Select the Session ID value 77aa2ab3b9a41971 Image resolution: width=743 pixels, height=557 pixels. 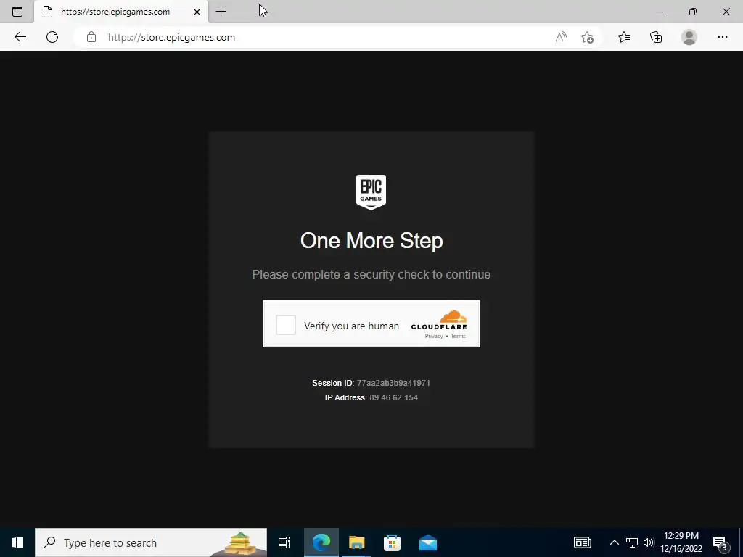393,383
